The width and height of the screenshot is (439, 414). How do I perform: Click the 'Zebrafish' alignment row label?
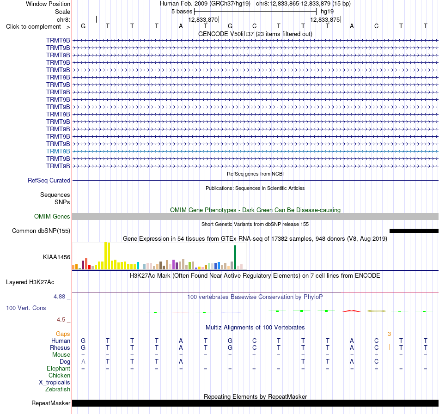pos(58,389)
